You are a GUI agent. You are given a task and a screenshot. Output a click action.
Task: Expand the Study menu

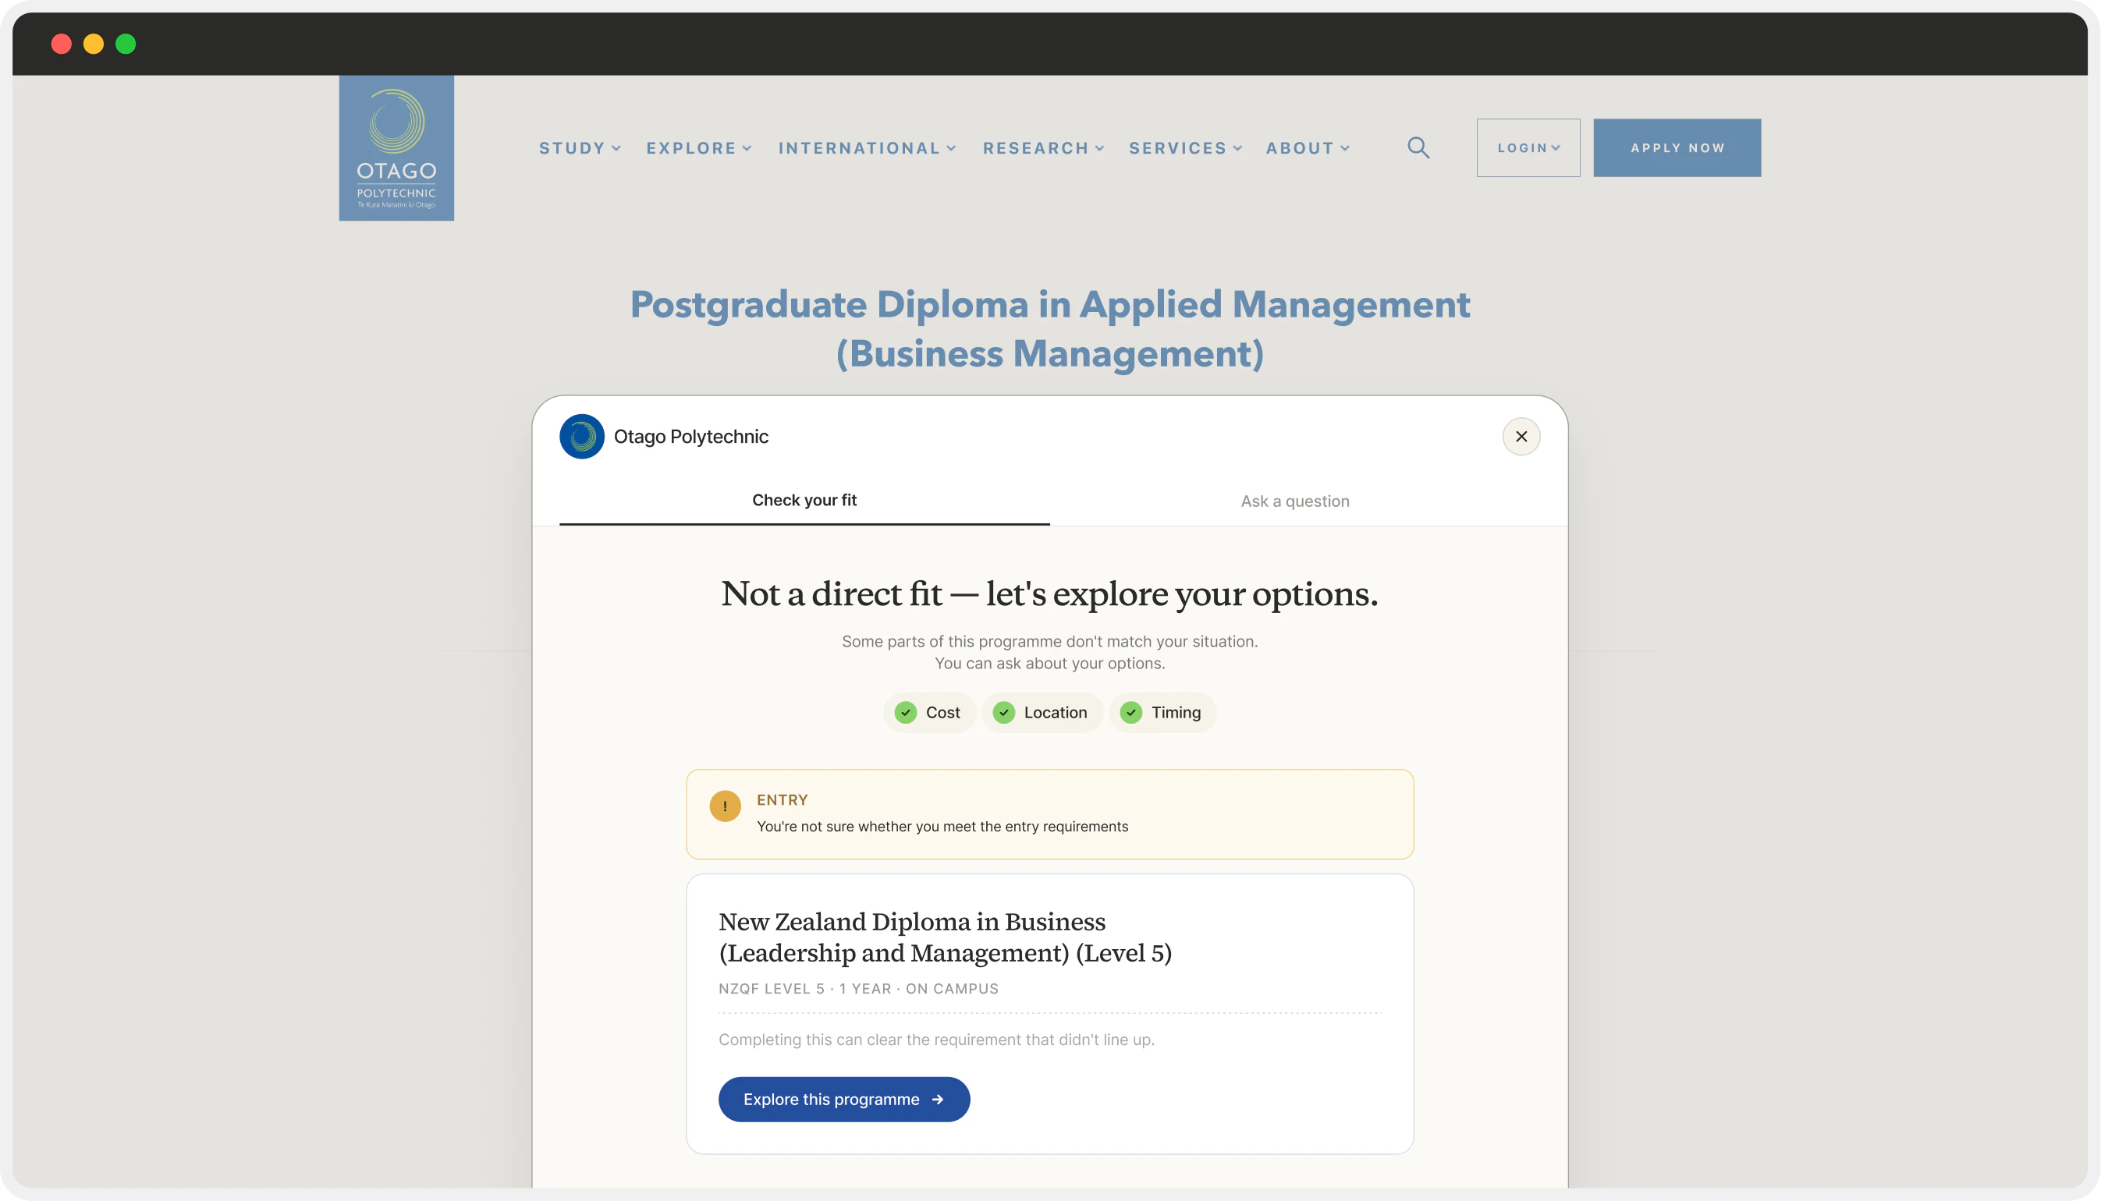click(580, 148)
